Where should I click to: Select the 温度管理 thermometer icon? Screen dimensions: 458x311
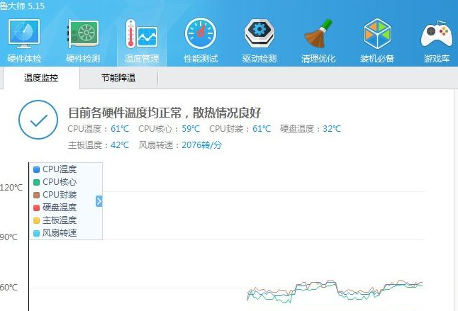click(x=142, y=35)
